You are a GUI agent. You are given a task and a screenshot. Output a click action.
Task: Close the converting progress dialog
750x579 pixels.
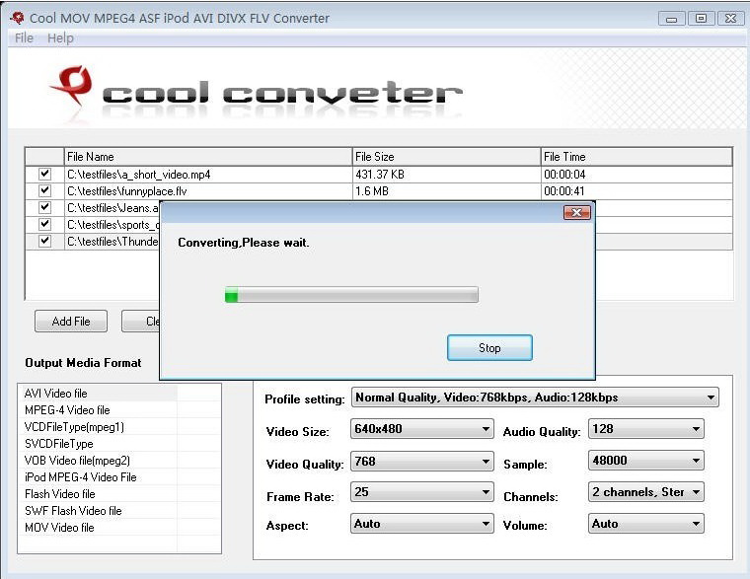(577, 212)
